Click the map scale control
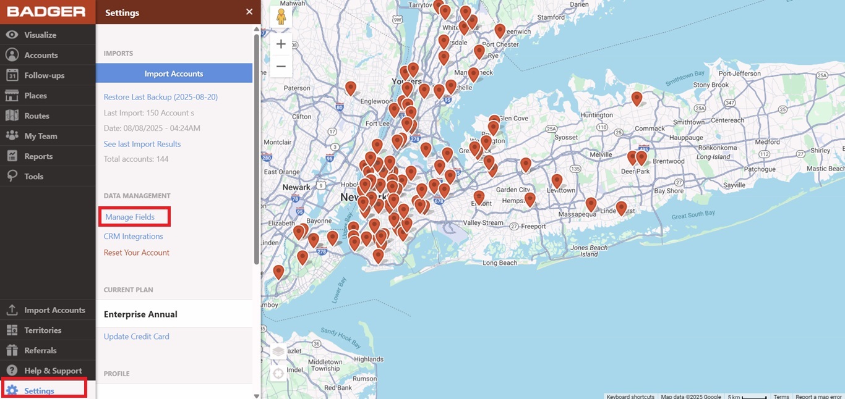 tap(747, 396)
